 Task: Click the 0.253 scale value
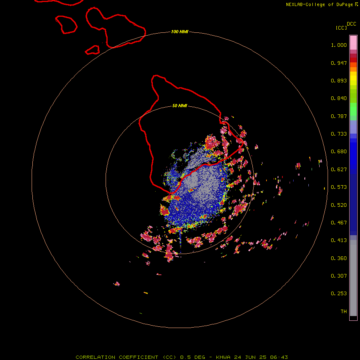(x=339, y=294)
